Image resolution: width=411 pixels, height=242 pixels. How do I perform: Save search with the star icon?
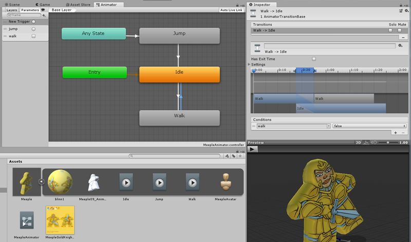click(240, 156)
